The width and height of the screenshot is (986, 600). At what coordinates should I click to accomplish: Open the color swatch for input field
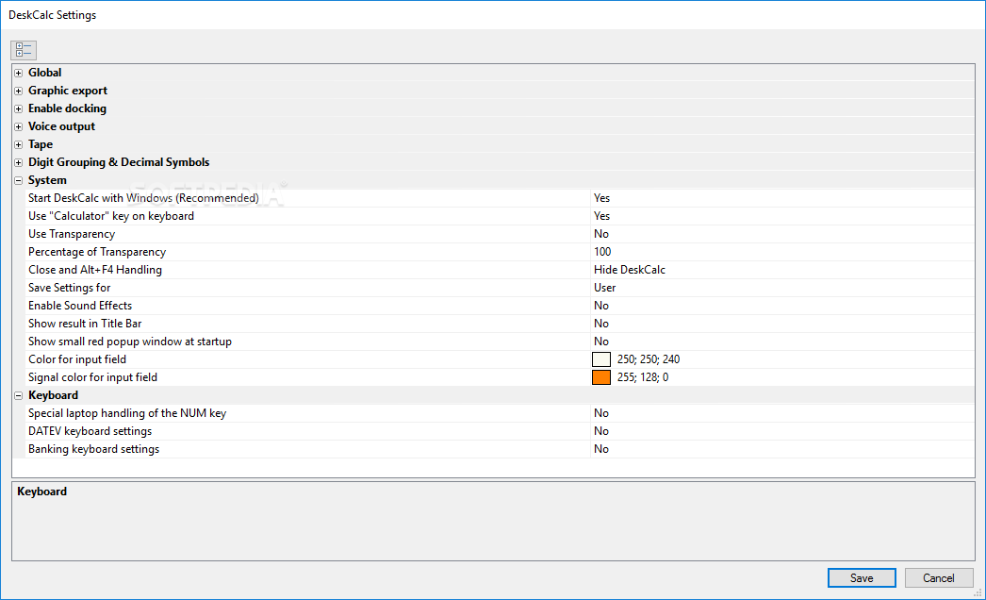coord(601,359)
